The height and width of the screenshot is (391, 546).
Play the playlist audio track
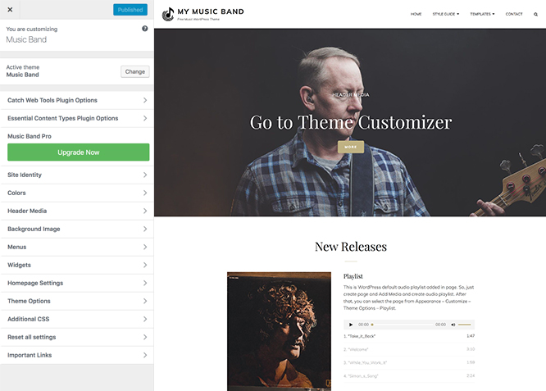coord(351,325)
